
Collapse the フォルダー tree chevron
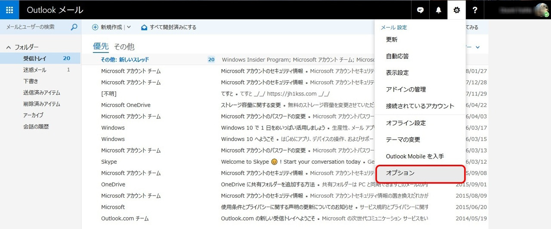click(x=8, y=47)
